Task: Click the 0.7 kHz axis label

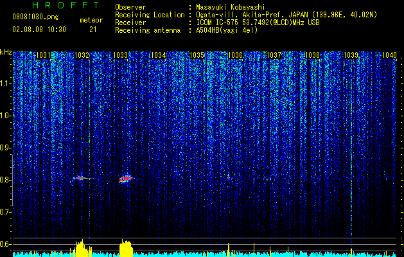Action: coord(4,213)
